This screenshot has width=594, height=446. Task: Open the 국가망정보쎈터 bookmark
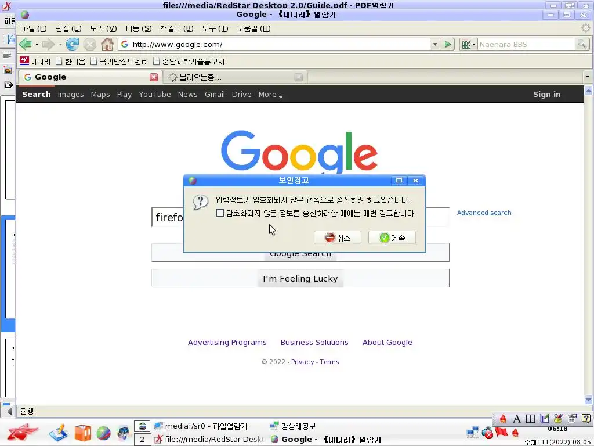(x=119, y=62)
